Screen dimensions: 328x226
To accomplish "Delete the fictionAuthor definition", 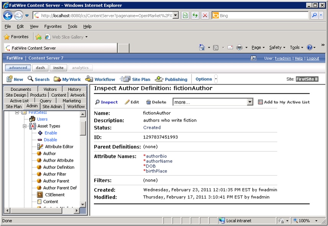I will (156, 102).
